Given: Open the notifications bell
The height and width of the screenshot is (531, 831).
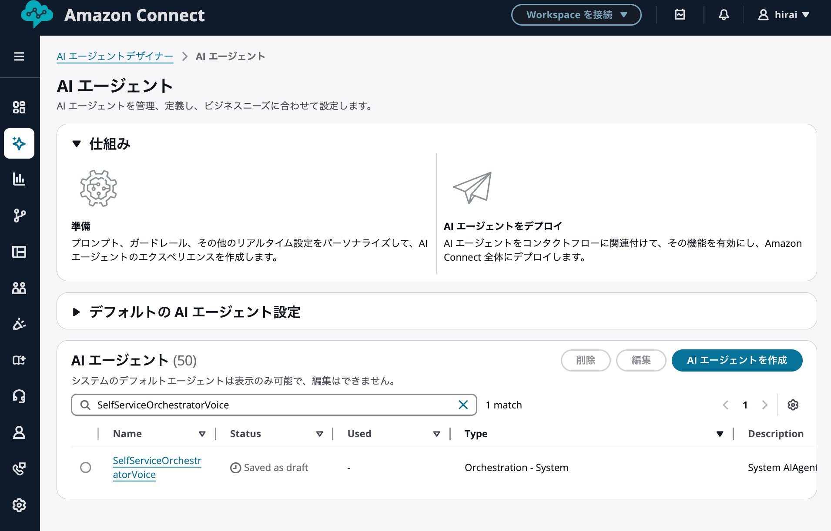Looking at the screenshot, I should coord(724,15).
